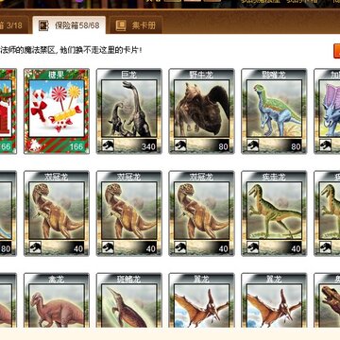This screenshot has height=340, width=340.
Task: Select 双冠龙 card picture directly below 糖果 card
Action: (57, 211)
